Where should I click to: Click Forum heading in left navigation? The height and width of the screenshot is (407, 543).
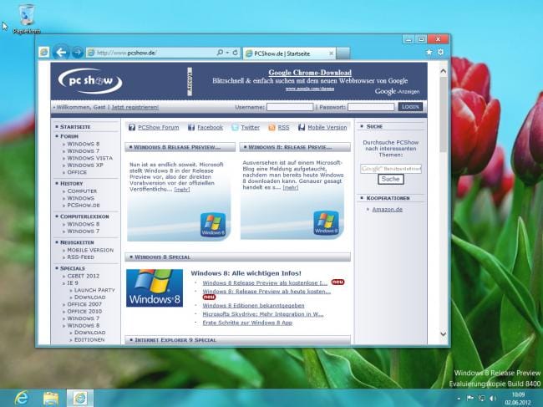tap(69, 136)
